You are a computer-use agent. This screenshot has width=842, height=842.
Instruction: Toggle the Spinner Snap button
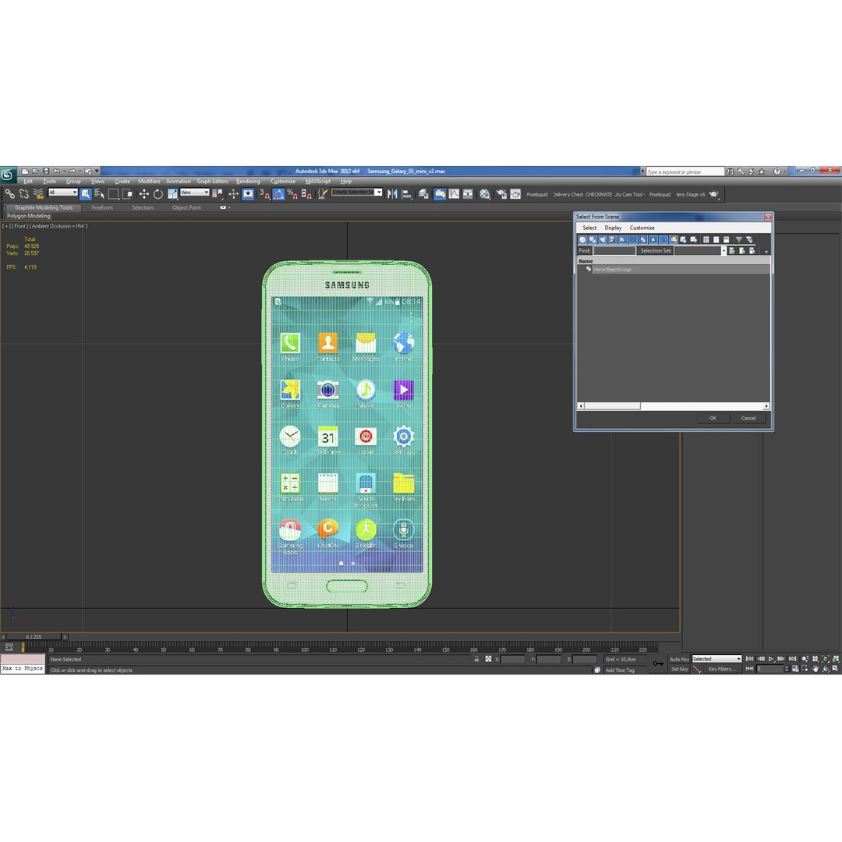pyautogui.click(x=306, y=194)
